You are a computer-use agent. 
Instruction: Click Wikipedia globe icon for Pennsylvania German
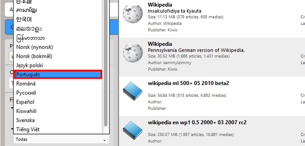pos(132,53)
